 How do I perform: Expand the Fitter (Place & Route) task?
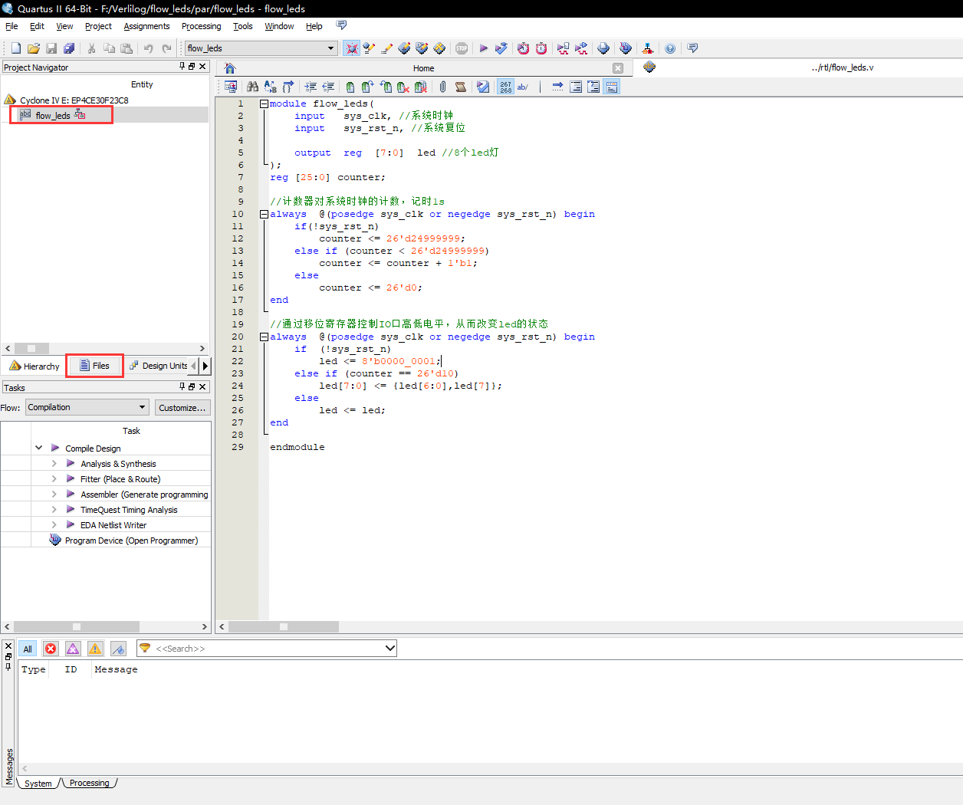54,478
